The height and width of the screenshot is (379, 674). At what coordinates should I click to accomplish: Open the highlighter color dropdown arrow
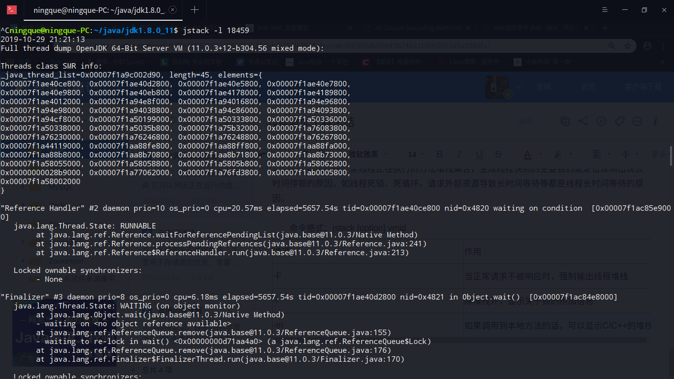pyautogui.click(x=570, y=155)
